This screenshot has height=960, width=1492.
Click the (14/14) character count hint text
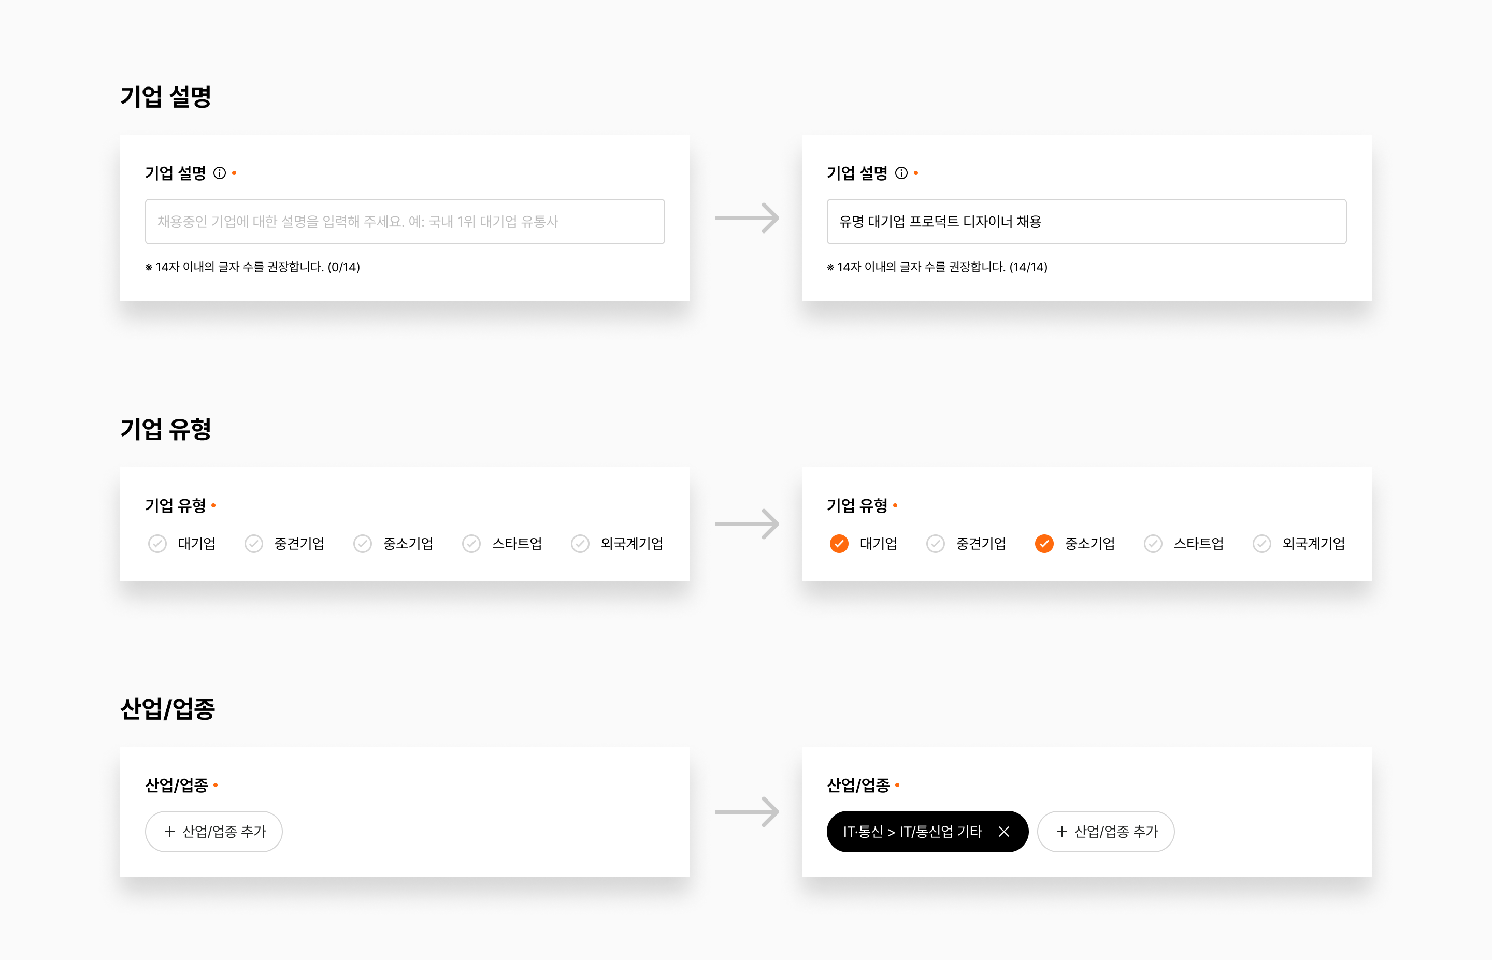pyautogui.click(x=1028, y=267)
